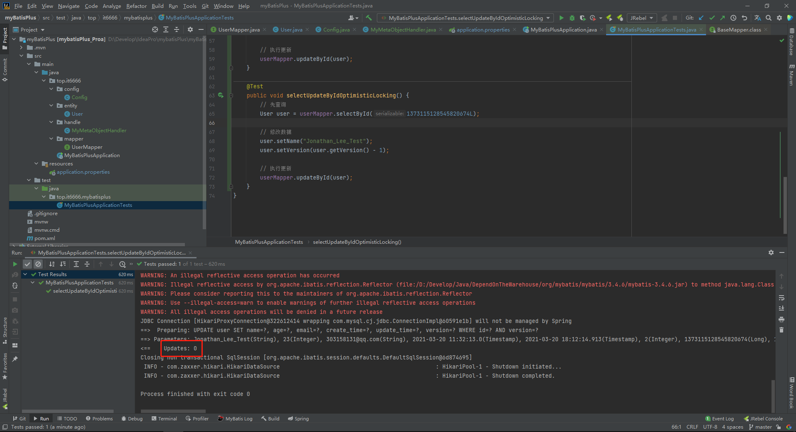Click Git commit checkmark icon
The image size is (796, 432).
pos(712,18)
